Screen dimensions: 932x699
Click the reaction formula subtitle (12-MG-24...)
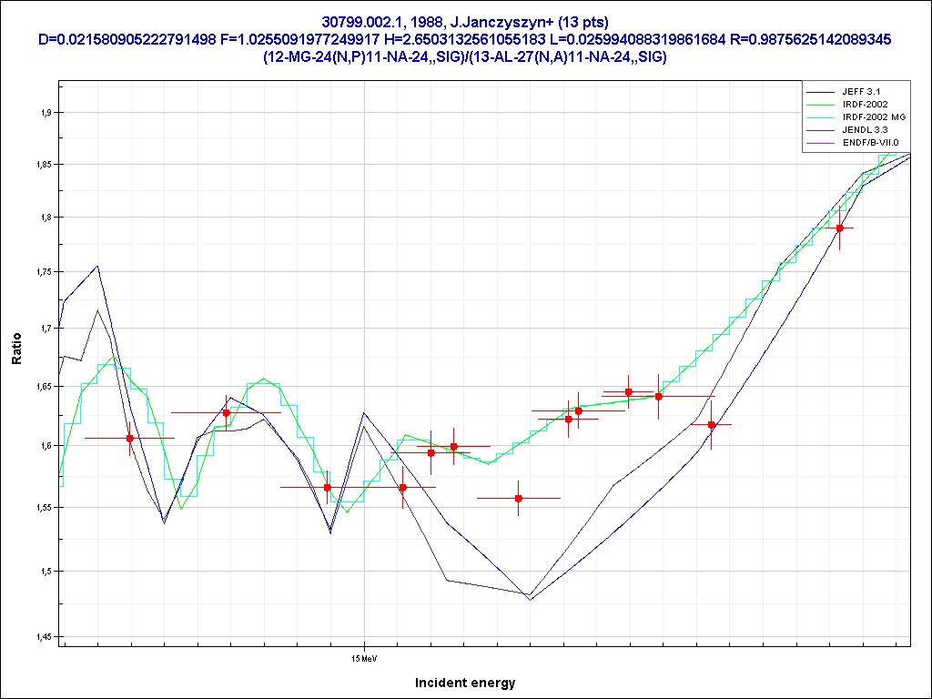(465, 56)
